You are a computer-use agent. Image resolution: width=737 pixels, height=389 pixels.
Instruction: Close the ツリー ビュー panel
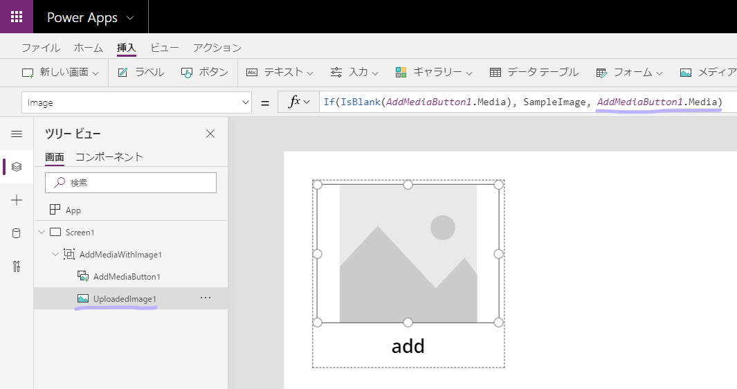coord(210,134)
